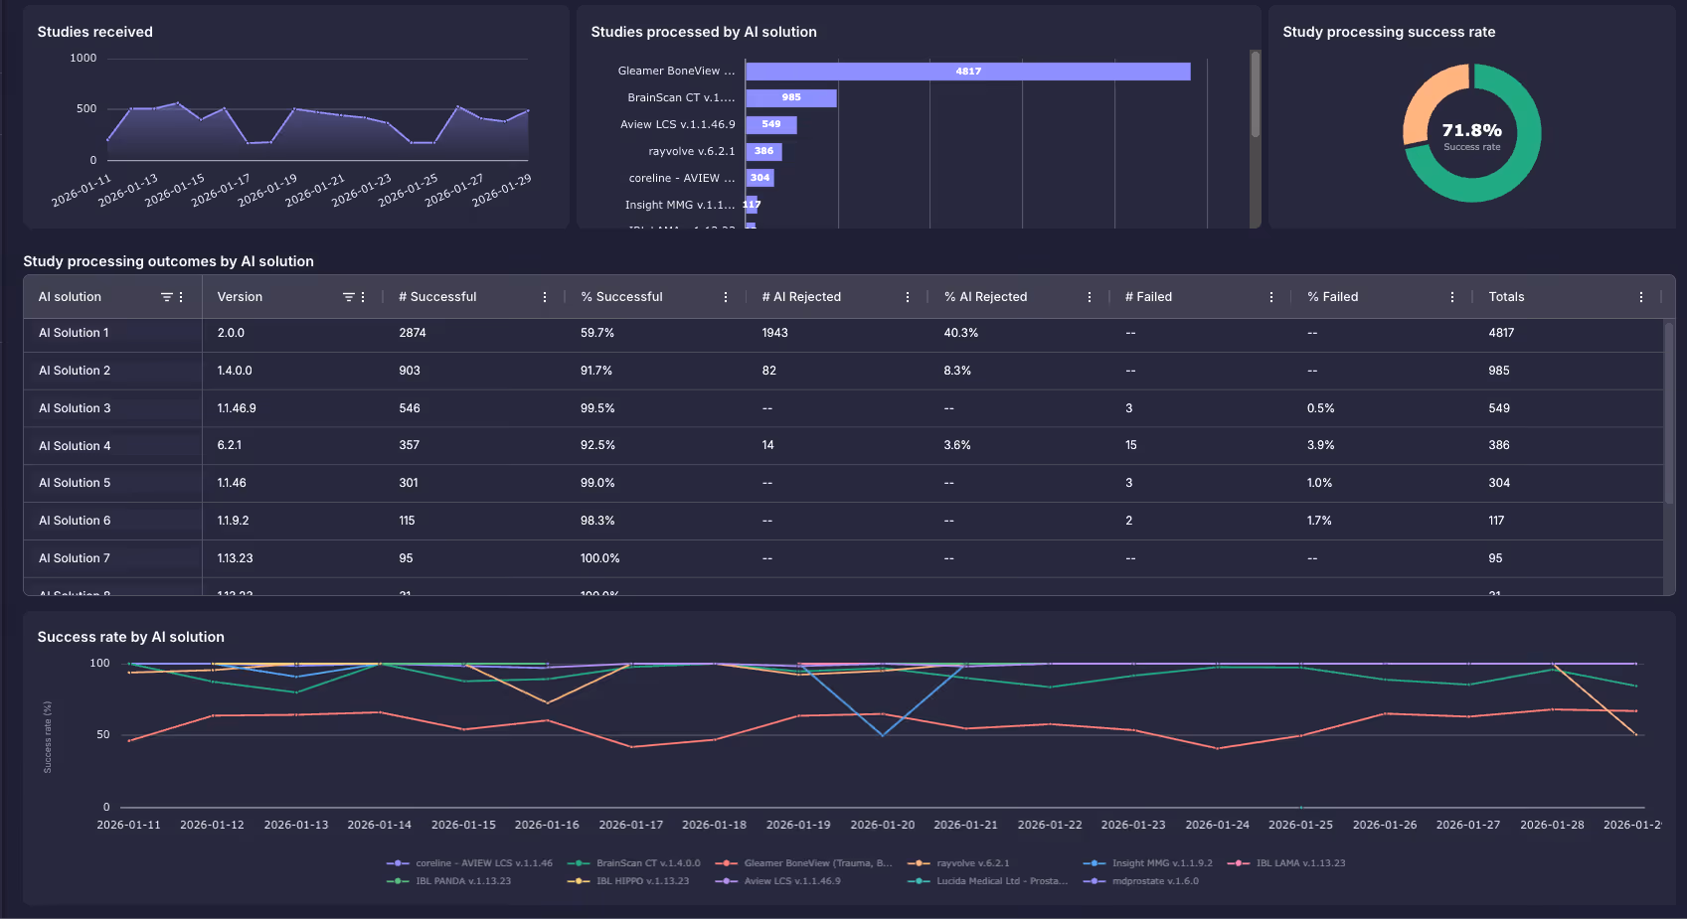Toggle IBL PANDA v.1.13.23 legend entry
This screenshot has width=1687, height=919.
click(x=448, y=881)
